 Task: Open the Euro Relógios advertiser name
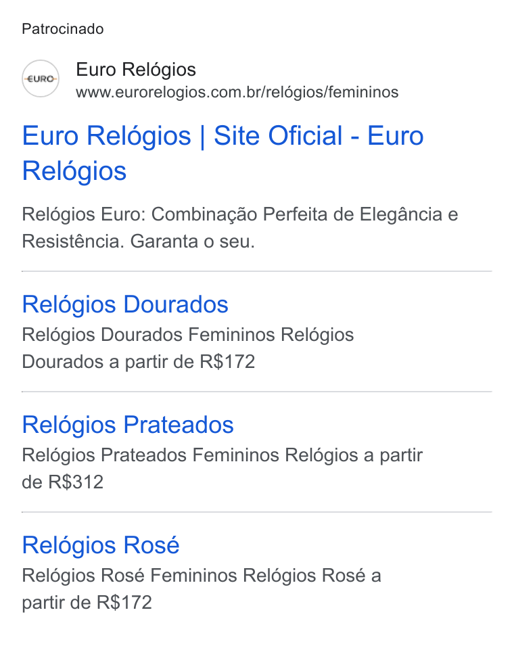(x=136, y=70)
